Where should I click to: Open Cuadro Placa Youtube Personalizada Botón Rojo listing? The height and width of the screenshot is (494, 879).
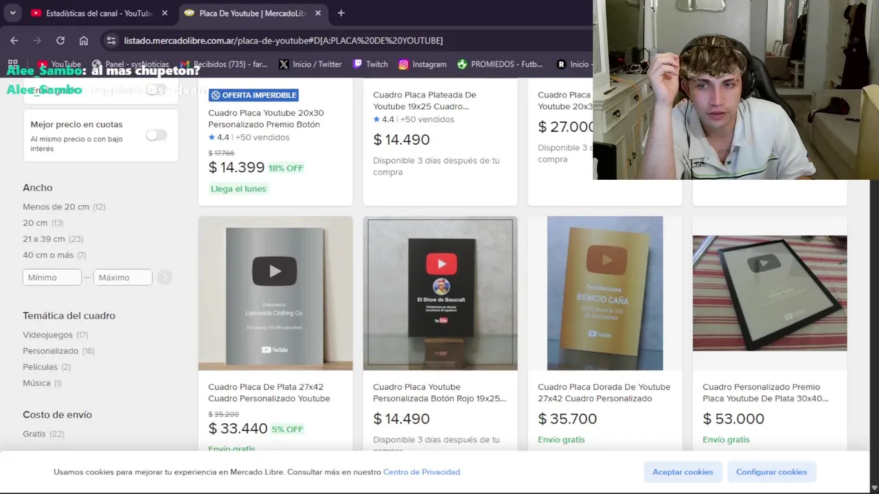pyautogui.click(x=439, y=392)
